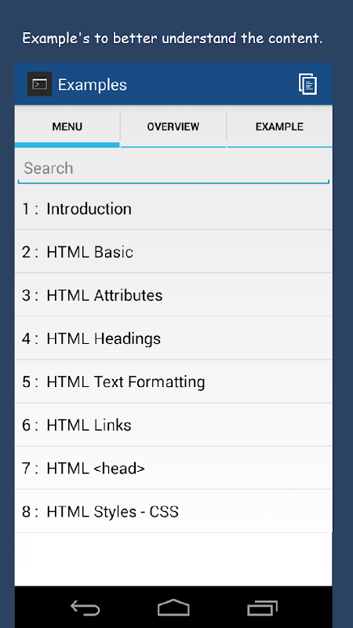Tap the Examples terminal app icon
This screenshot has height=628, width=353.
tap(40, 84)
